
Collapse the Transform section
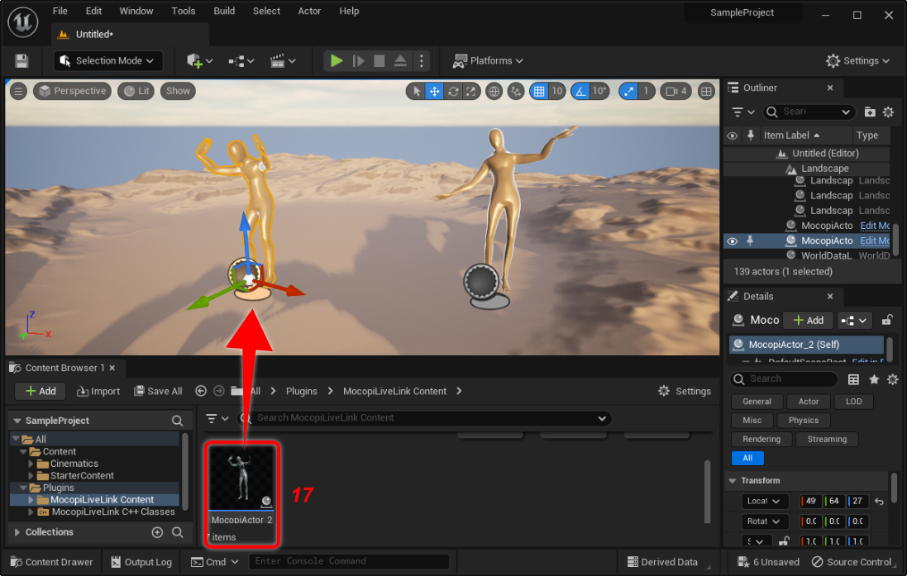pos(733,481)
